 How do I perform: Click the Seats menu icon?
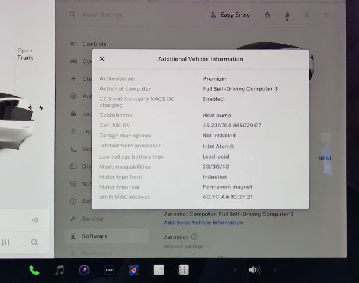tap(73, 149)
